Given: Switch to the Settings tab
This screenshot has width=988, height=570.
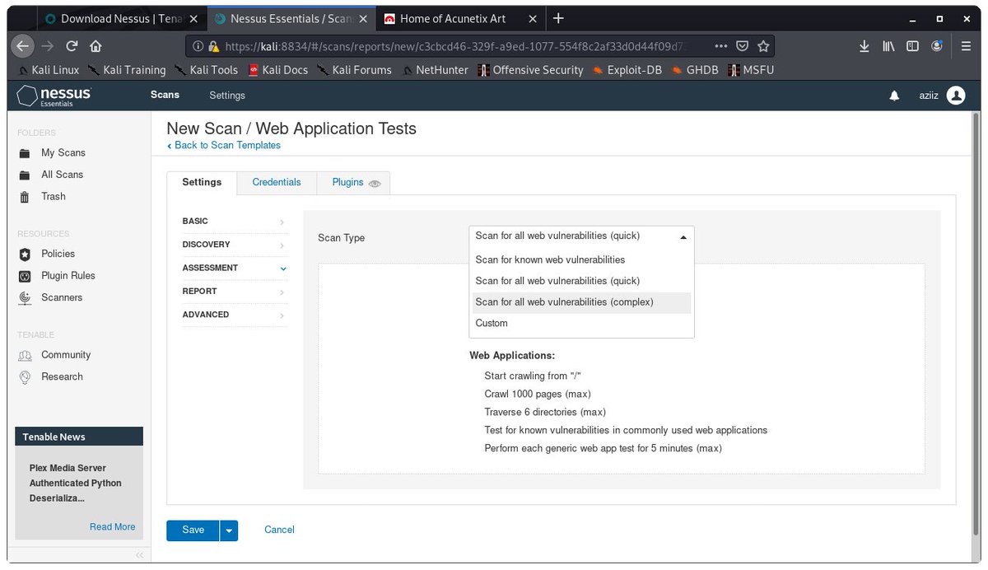Looking at the screenshot, I should click(202, 182).
